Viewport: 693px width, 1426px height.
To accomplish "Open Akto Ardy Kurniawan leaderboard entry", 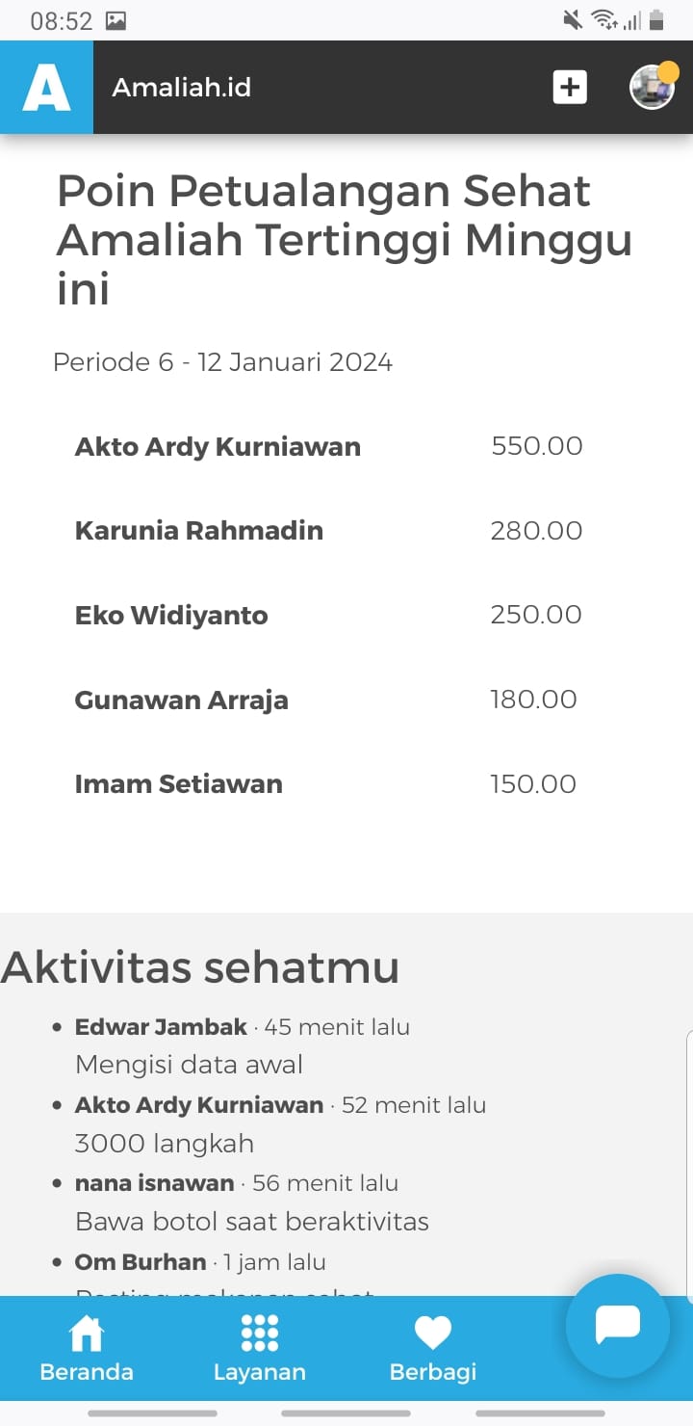I will (x=218, y=447).
